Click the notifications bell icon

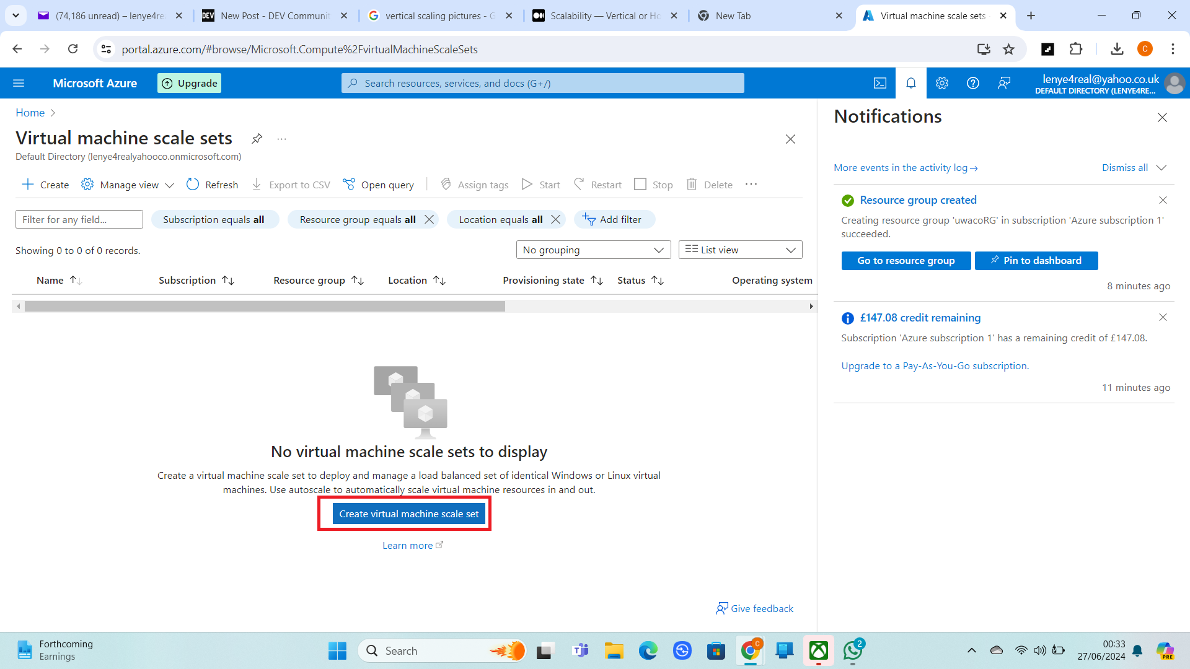click(910, 83)
